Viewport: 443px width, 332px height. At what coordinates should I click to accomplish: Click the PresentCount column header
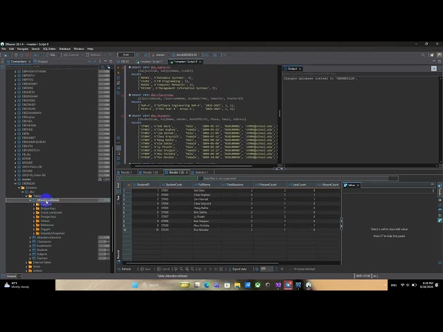270,185
